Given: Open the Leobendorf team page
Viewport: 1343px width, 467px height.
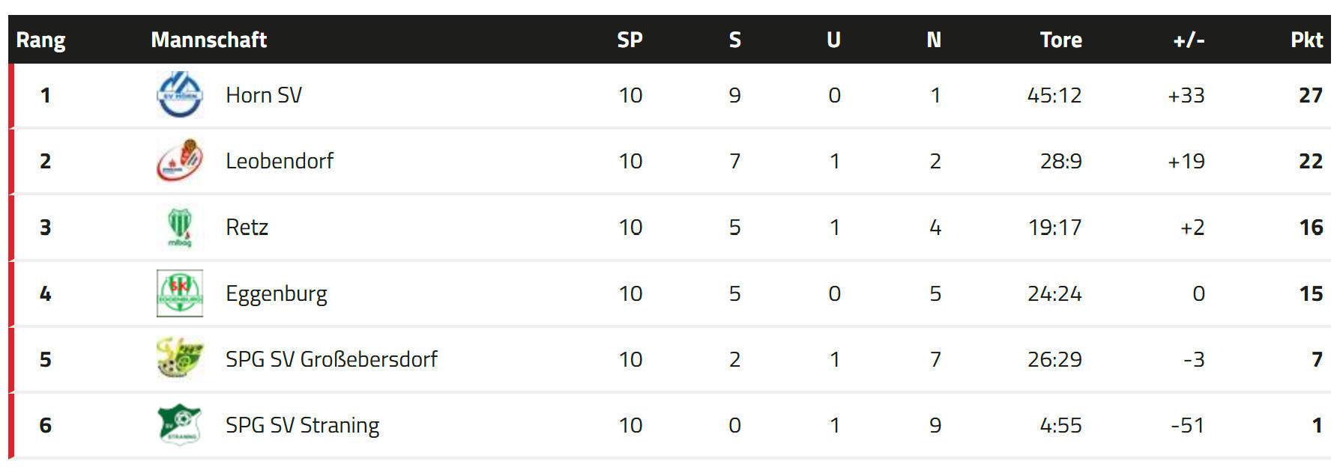Looking at the screenshot, I should tap(280, 161).
